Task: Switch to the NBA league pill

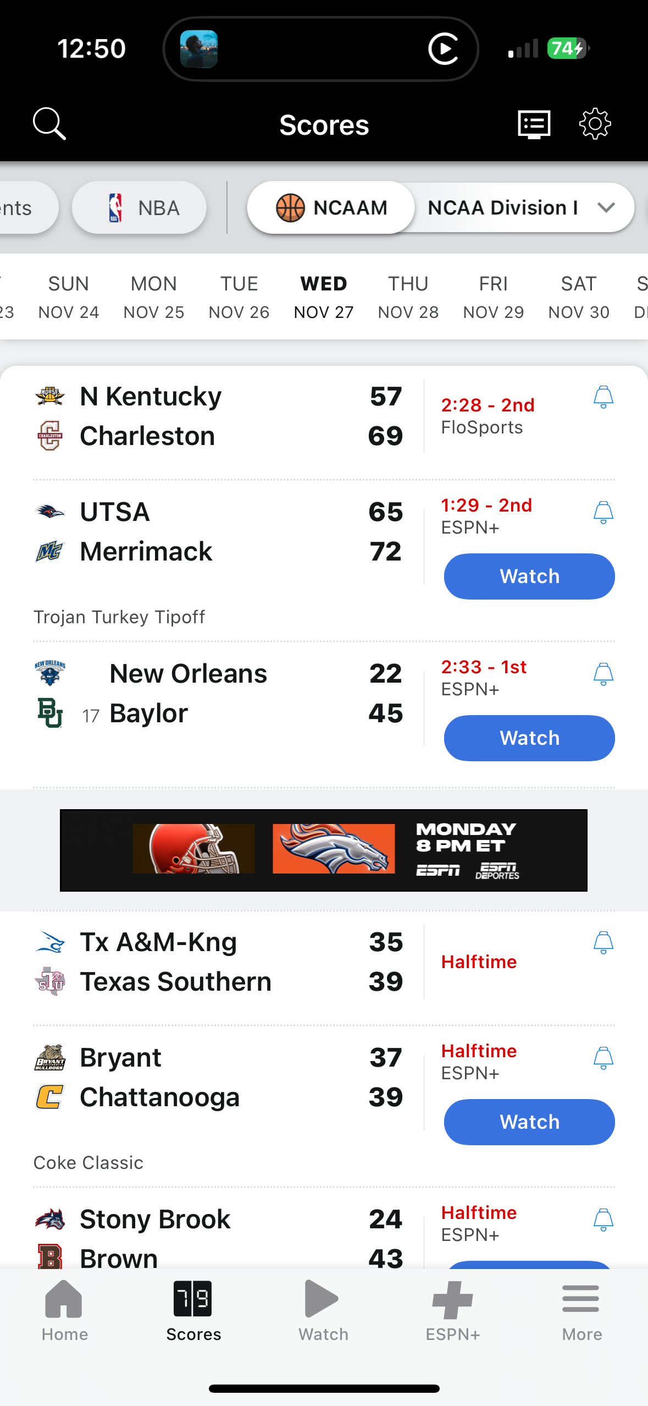Action: coord(139,208)
